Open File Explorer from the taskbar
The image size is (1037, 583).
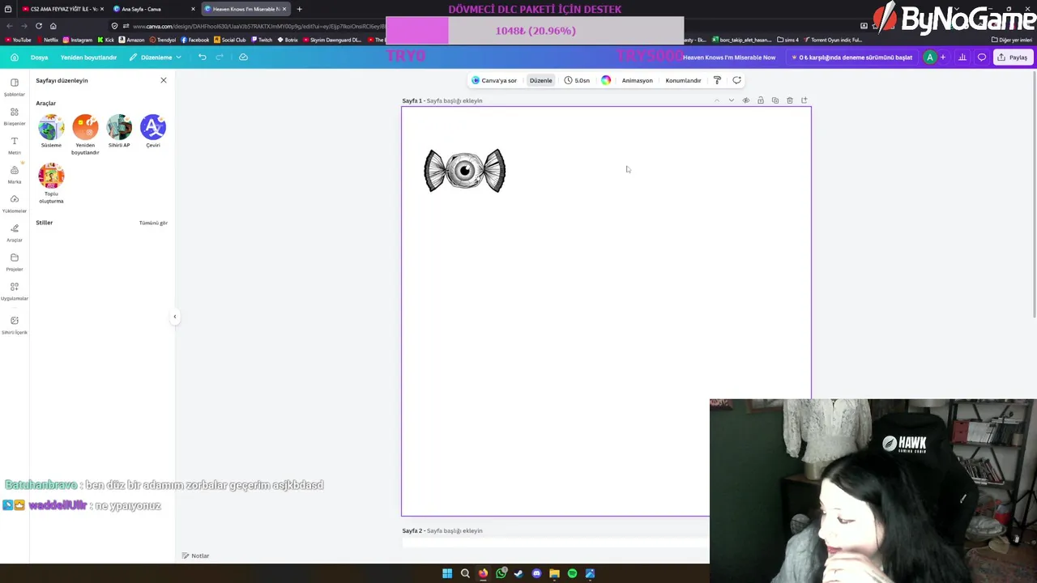[x=554, y=573]
